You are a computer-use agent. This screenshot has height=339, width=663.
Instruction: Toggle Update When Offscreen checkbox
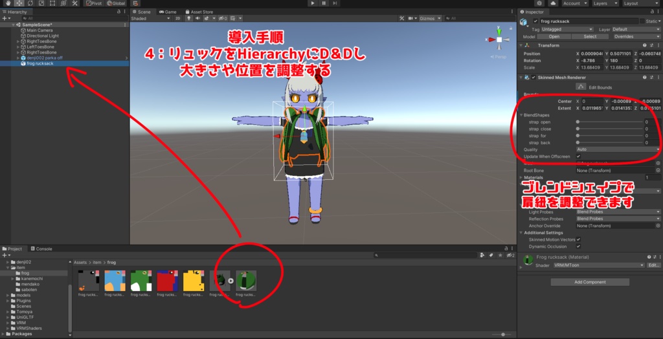(578, 157)
